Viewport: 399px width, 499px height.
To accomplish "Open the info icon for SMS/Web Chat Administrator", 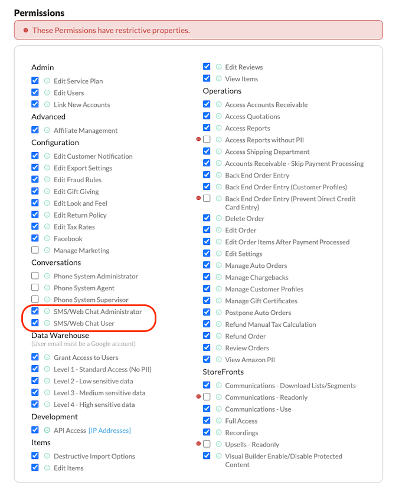I will tap(47, 311).
